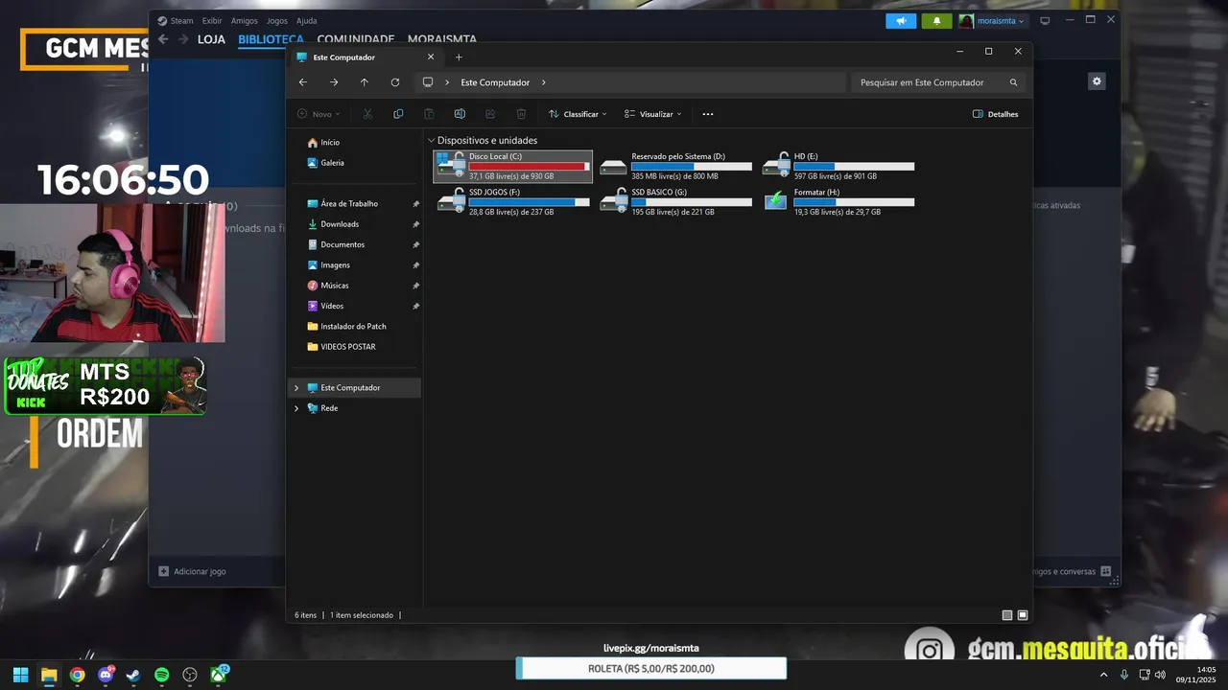Go forward in File Explorer
Screen dimensions: 1228x690
[334, 82]
